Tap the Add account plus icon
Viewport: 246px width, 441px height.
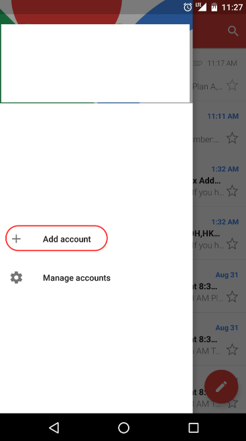(x=16, y=239)
